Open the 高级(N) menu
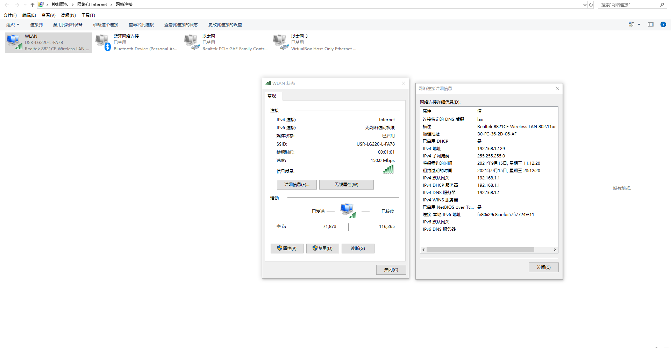 coord(68,15)
